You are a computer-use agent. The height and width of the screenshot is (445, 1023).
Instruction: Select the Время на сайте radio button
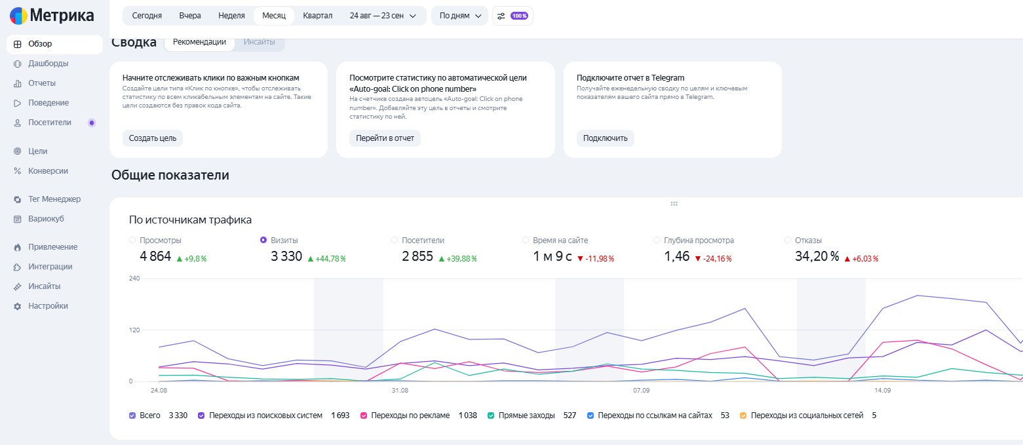(x=526, y=241)
